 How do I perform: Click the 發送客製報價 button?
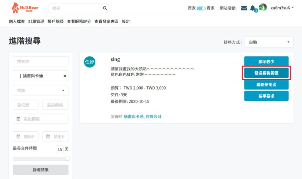click(266, 73)
